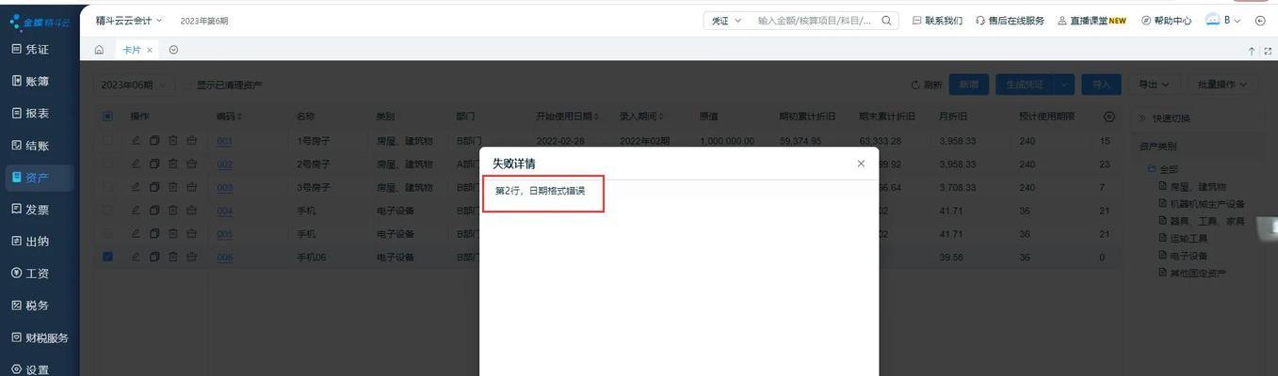Focus the 输入金额/核算项目/科目 search field
This screenshot has width=1278, height=376.
(x=815, y=21)
